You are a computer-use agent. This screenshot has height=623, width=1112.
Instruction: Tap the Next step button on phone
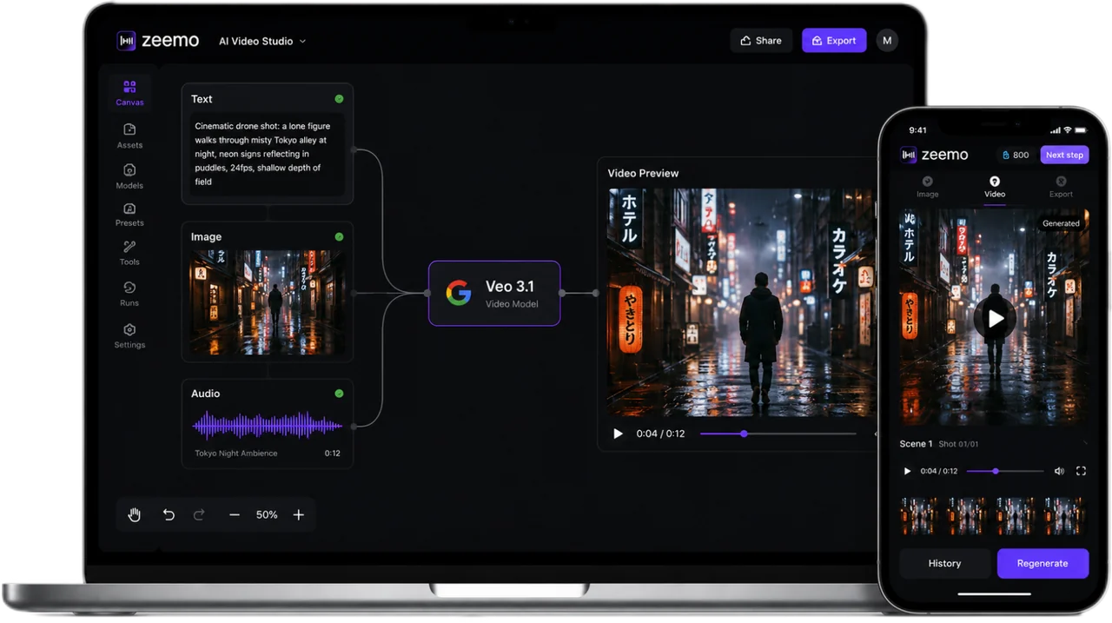coord(1064,155)
